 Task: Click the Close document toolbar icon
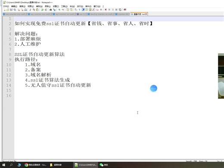(19, 10)
